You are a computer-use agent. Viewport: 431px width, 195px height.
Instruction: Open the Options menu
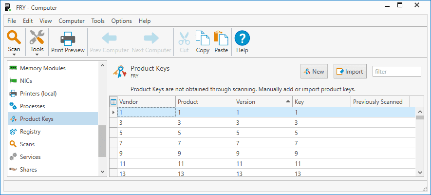pos(121,21)
